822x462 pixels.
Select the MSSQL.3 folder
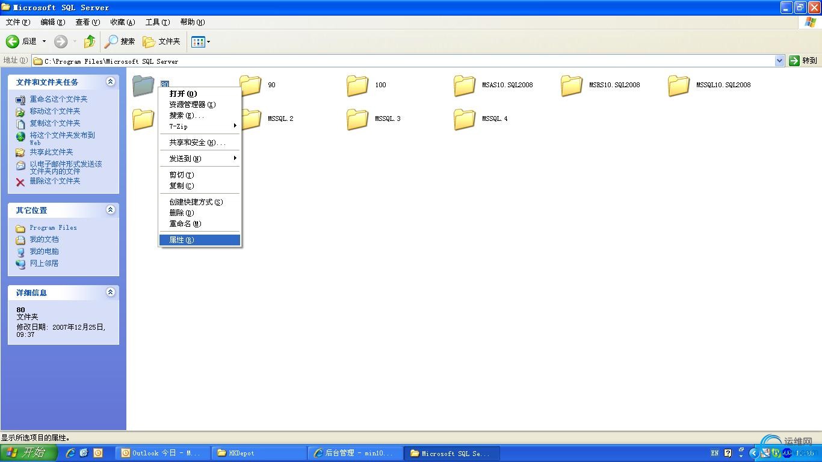374,119
